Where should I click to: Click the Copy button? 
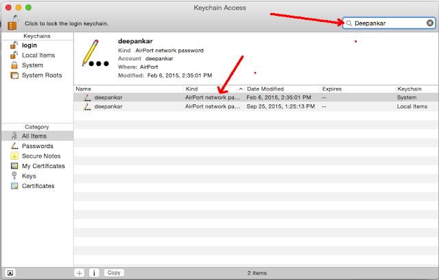tap(114, 272)
